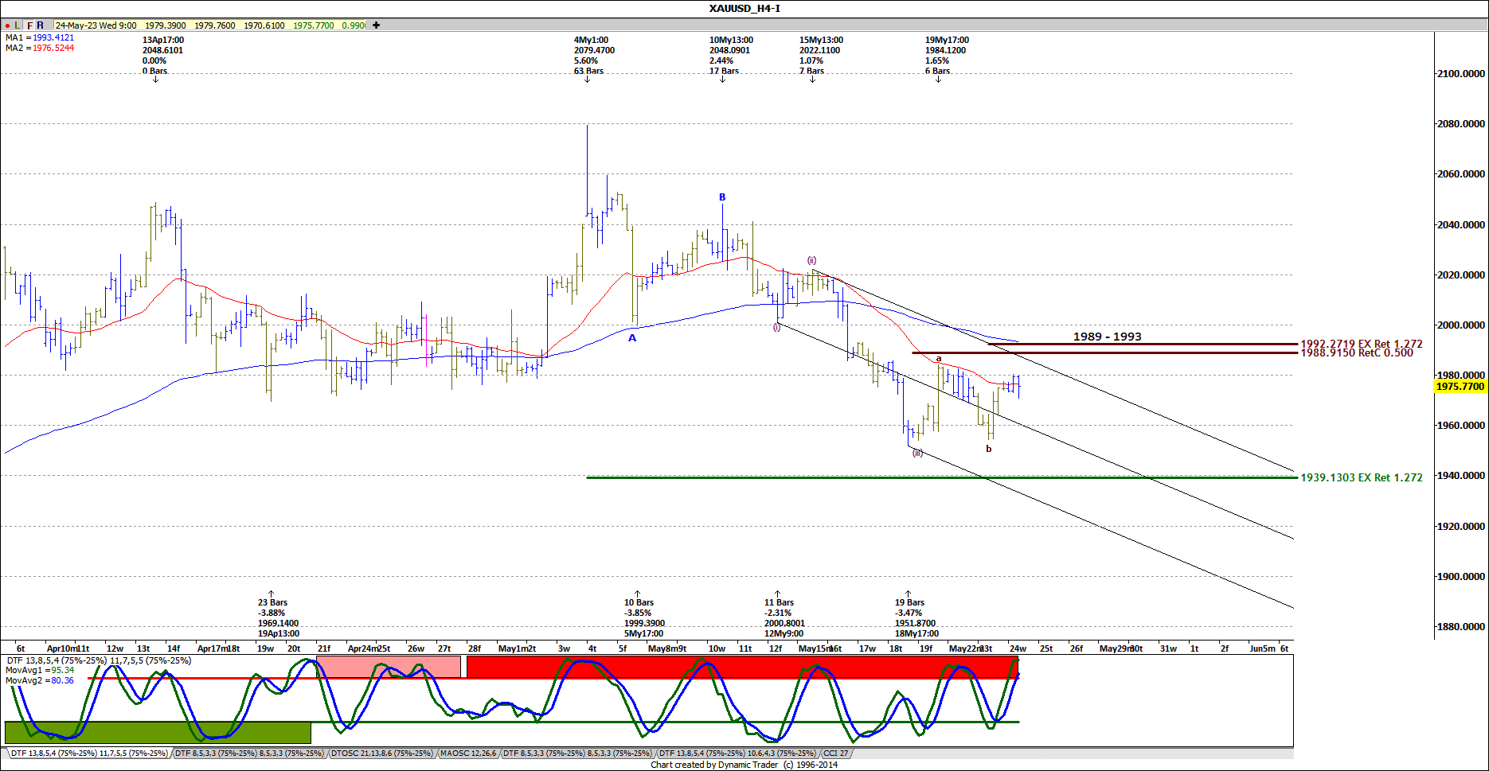Click the May1m date axis label
Screen dimensions: 1489x771
pos(513,648)
